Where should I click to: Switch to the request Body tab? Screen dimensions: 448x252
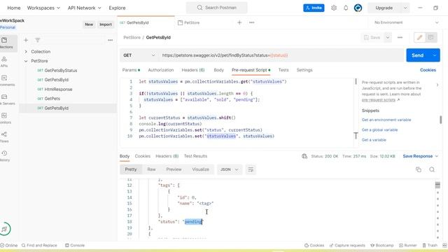[219, 70]
